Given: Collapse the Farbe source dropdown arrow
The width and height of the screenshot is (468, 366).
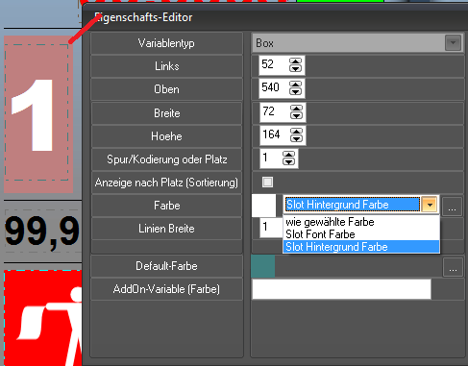Looking at the screenshot, I should click(x=430, y=205).
